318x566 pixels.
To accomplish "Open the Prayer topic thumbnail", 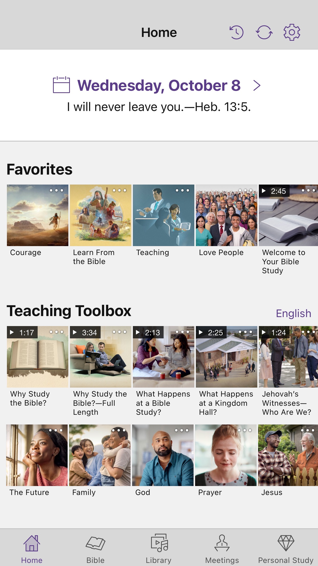I will tap(226, 455).
